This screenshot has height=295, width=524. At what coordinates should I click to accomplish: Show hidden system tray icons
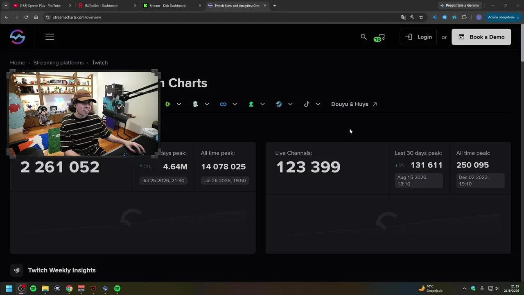tap(464, 288)
